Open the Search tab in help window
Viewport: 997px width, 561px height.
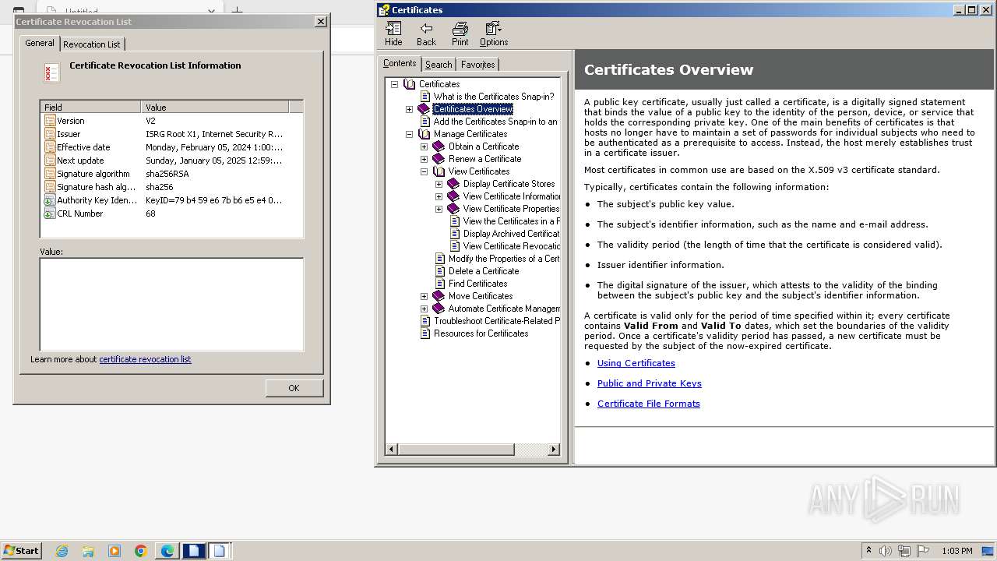[x=439, y=65]
